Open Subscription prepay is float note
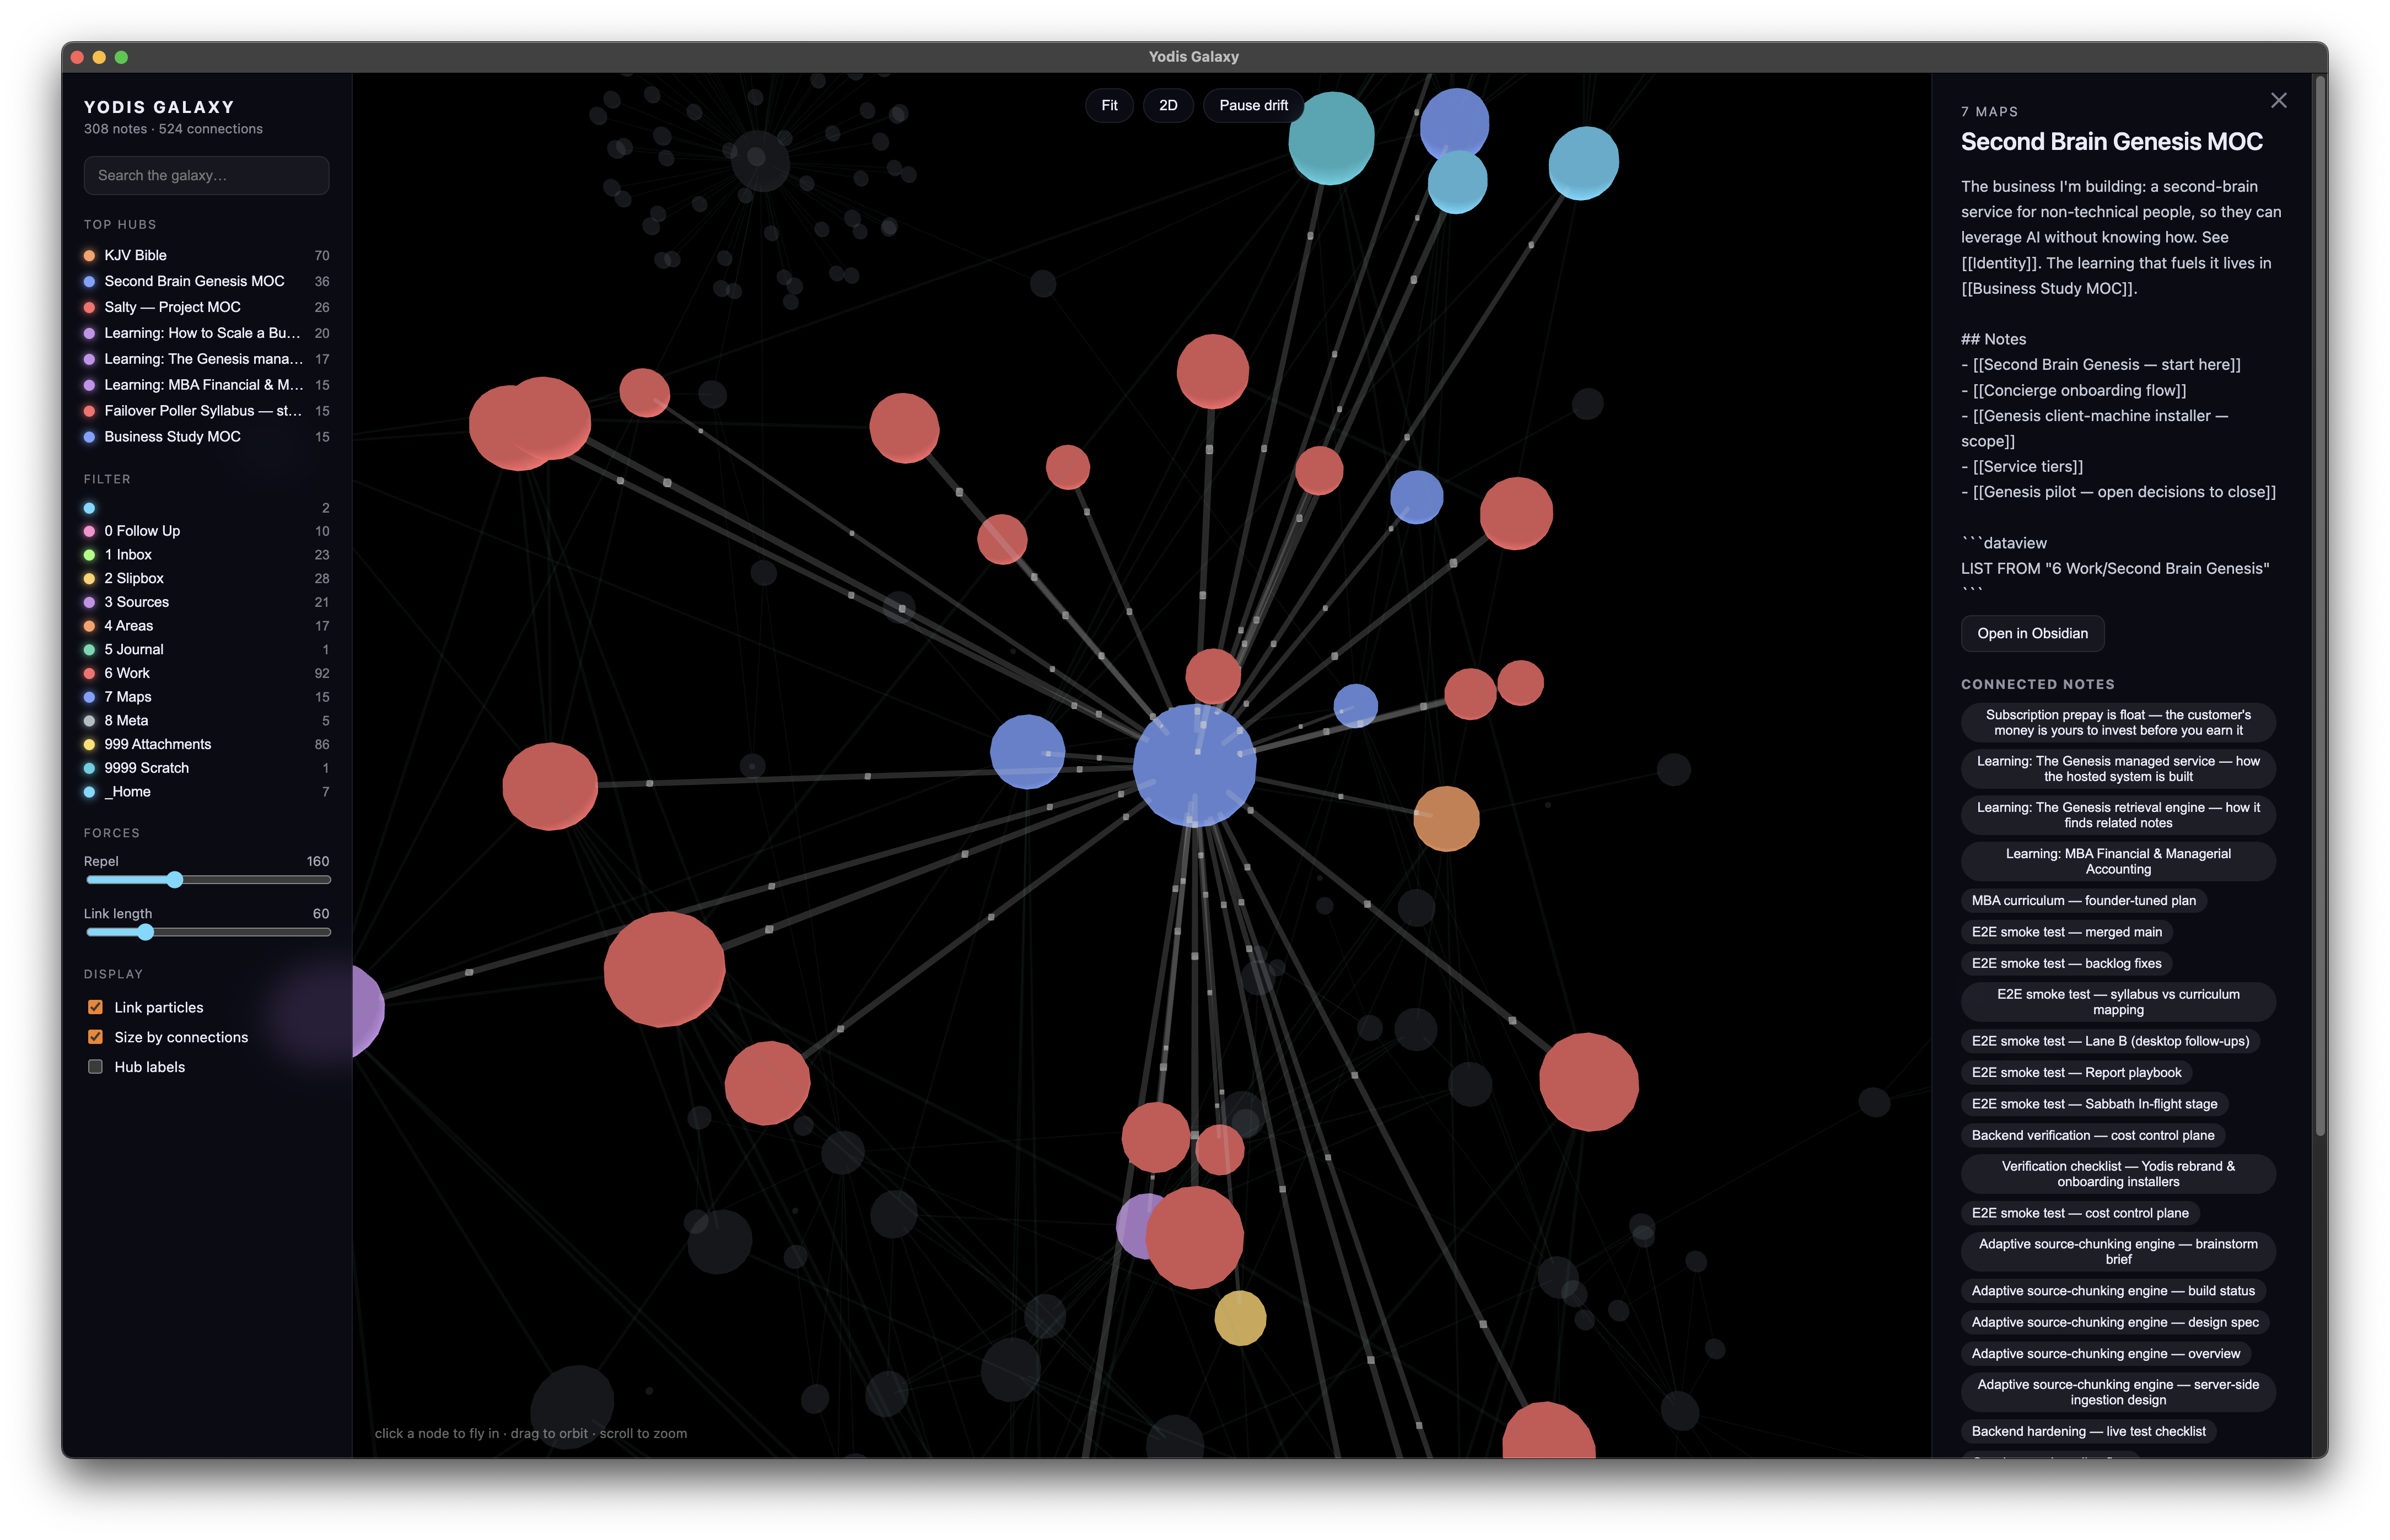 (2117, 723)
